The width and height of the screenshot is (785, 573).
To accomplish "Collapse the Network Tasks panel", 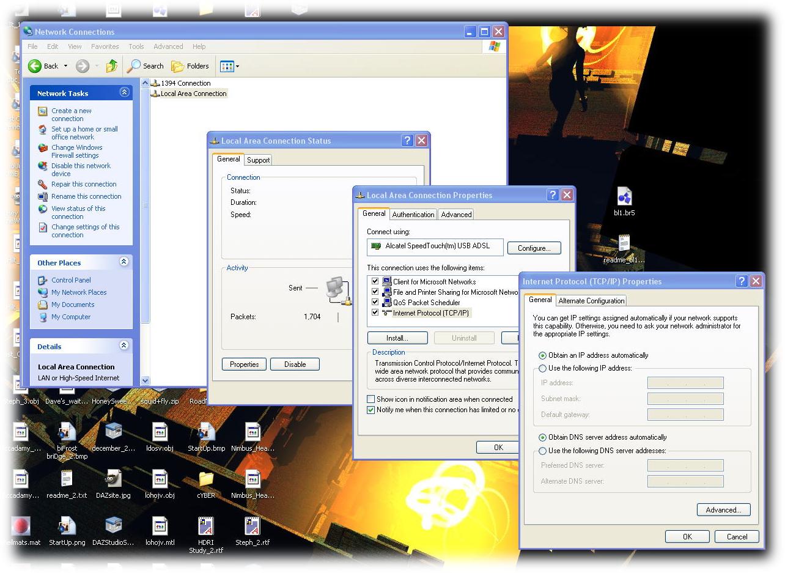I will coord(124,92).
